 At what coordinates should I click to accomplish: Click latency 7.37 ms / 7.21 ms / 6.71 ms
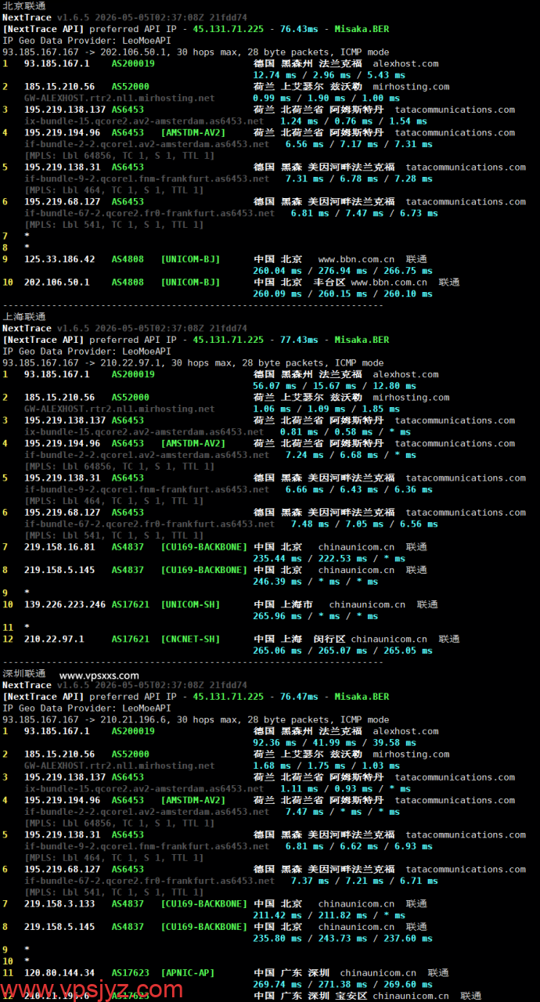click(364, 881)
